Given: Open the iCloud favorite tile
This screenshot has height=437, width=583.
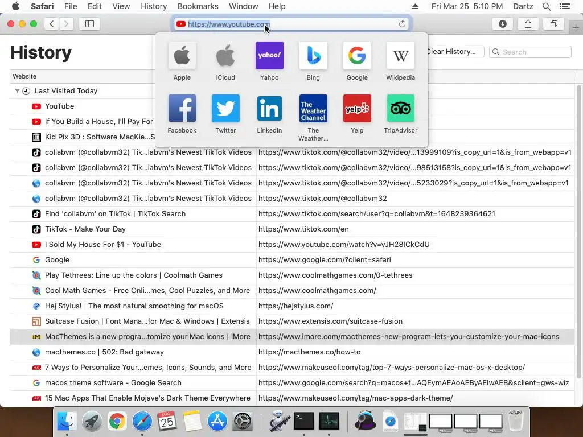Looking at the screenshot, I should coord(225,56).
